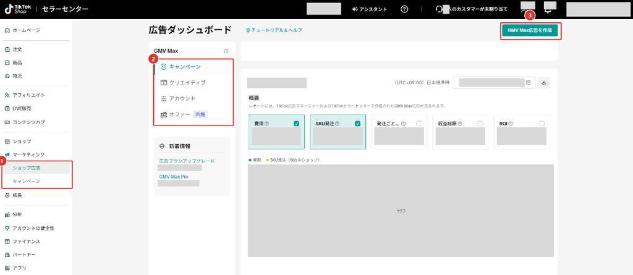Click the 新着情報 heading
Screen dimensions: 633x275
[x=180, y=146]
